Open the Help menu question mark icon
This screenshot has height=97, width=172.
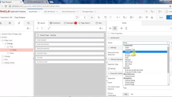pyautogui.click(x=160, y=11)
